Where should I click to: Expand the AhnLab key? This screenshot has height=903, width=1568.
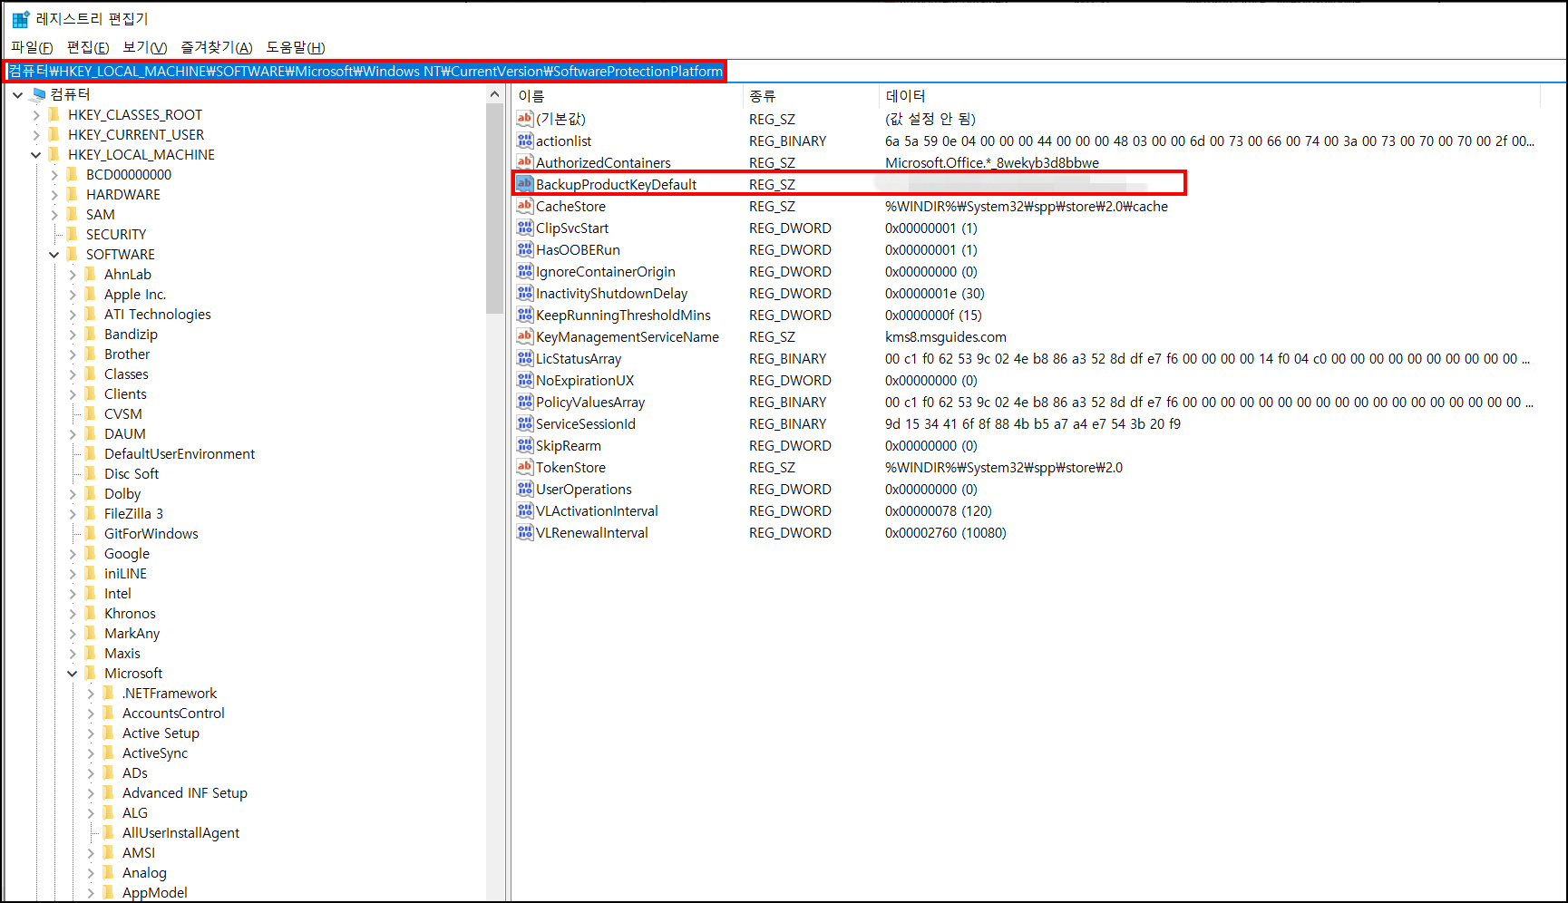pos(72,274)
